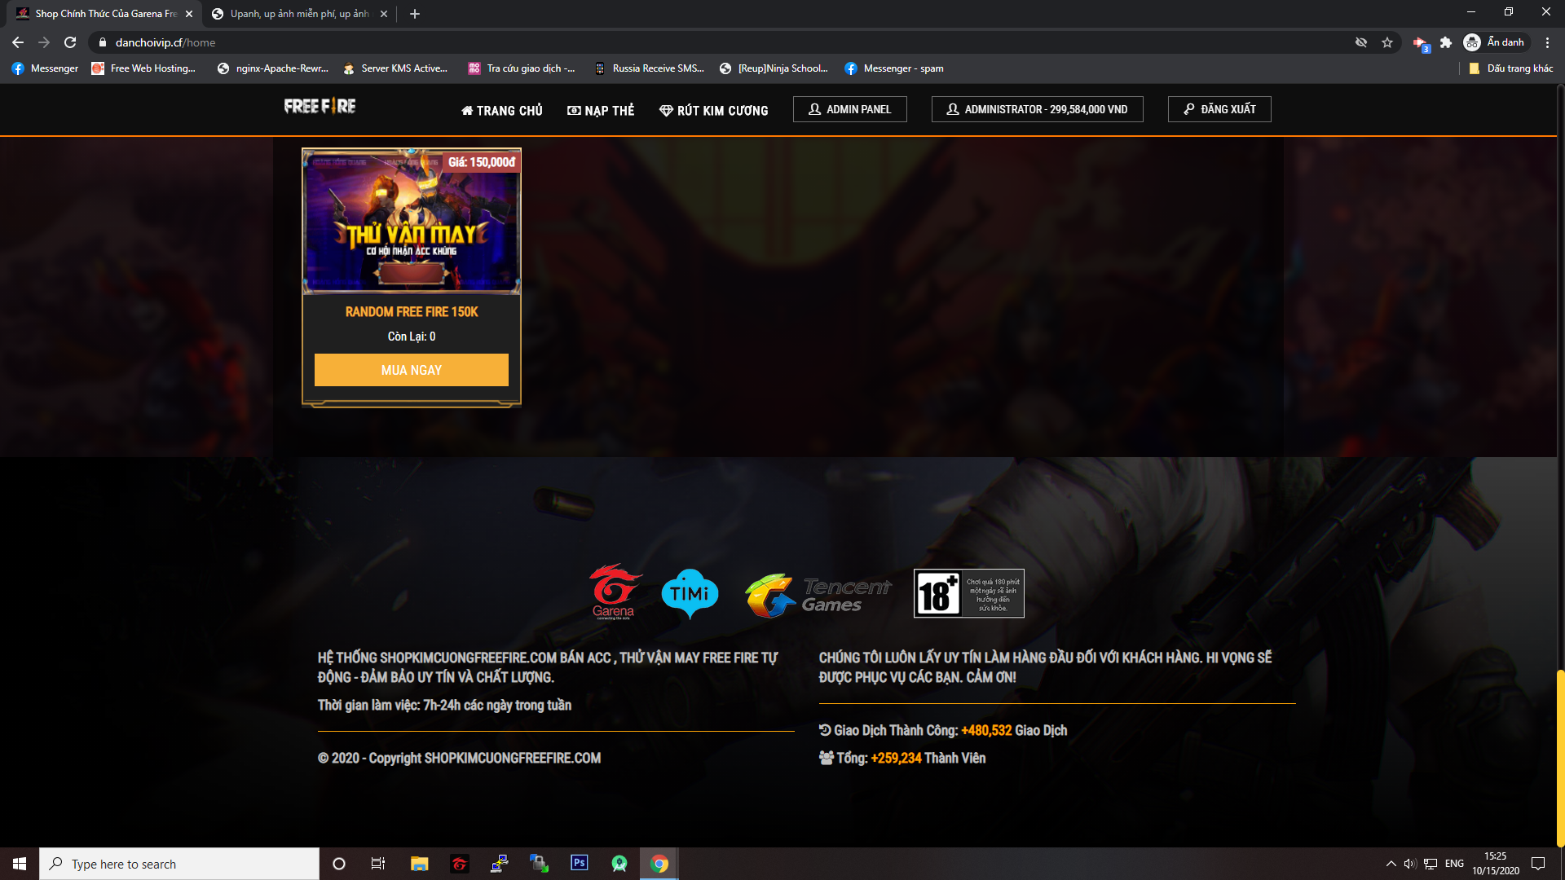Screen dimensions: 1565x880
Task: Click the Windows taskbar search box
Action: (179, 864)
